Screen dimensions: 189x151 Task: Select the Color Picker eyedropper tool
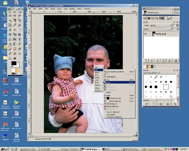pos(15,25)
